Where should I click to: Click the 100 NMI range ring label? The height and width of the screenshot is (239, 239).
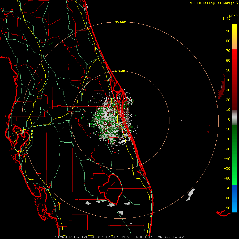coord(120,22)
